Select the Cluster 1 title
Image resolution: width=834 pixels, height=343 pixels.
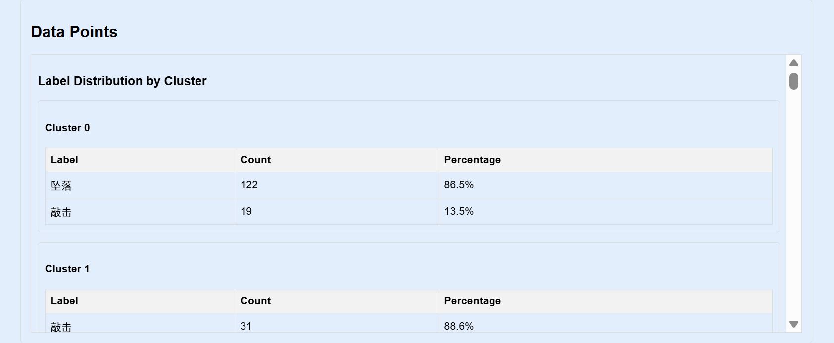[x=67, y=269]
